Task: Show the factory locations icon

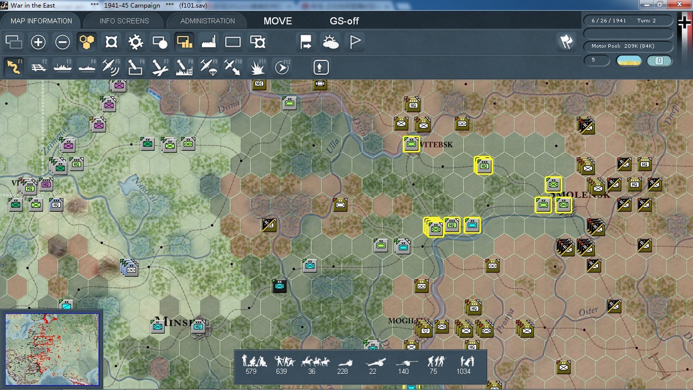Action: pos(209,42)
